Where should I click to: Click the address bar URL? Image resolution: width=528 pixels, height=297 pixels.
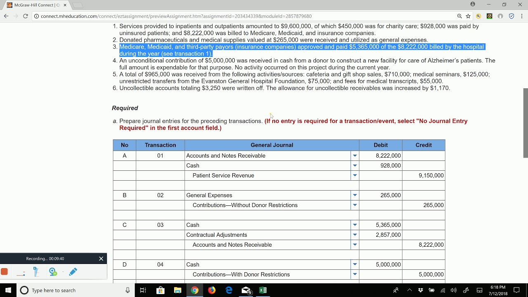coord(176,16)
